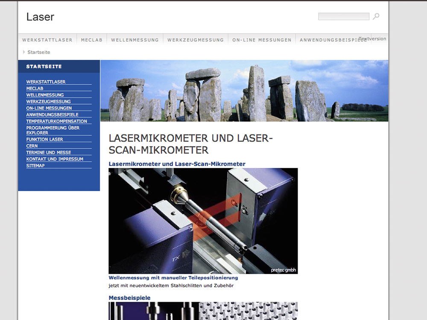
Task: Click the CERN sidebar link
Action: [32, 146]
